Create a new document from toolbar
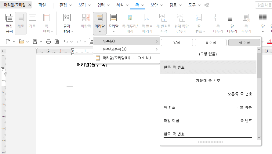This screenshot has width=272, height=154. click(x=8, y=42)
